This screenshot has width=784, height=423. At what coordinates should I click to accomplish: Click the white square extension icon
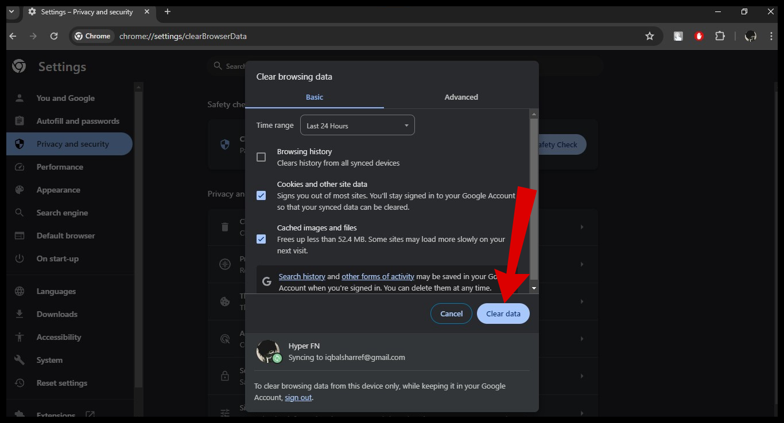click(x=678, y=36)
